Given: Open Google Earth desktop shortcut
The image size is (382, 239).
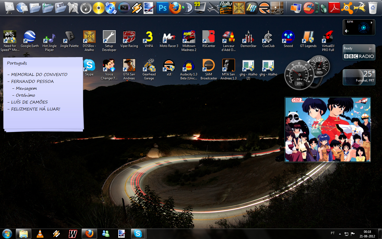Looking at the screenshot, I should (30, 39).
